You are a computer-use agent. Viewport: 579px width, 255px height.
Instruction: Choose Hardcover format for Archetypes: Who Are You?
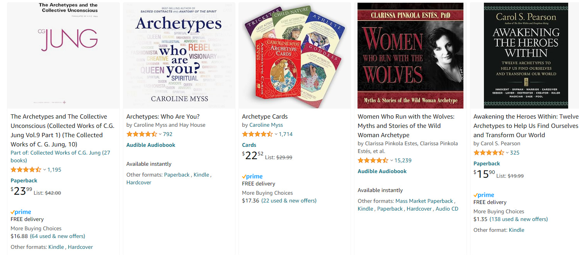(x=139, y=182)
